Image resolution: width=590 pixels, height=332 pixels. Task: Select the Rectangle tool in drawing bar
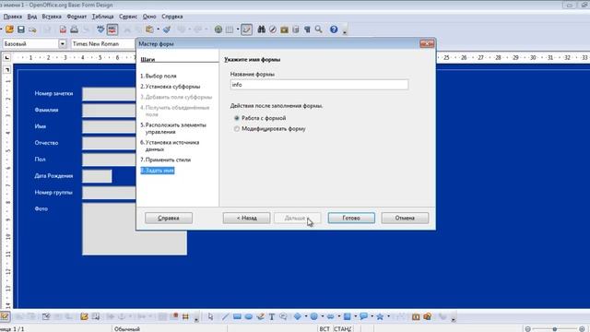(237, 317)
